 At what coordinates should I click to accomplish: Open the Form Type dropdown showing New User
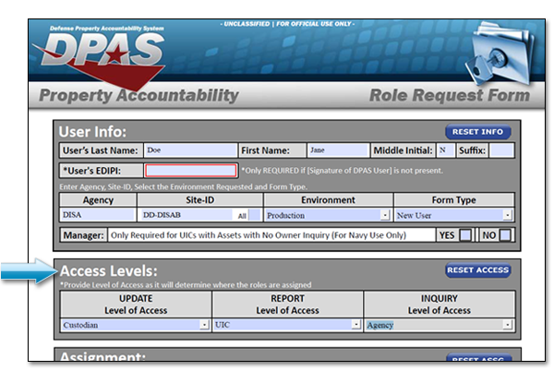(x=454, y=215)
